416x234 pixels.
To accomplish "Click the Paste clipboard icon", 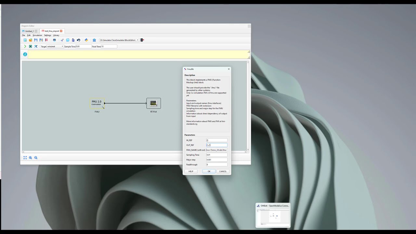I will [x=73, y=40].
